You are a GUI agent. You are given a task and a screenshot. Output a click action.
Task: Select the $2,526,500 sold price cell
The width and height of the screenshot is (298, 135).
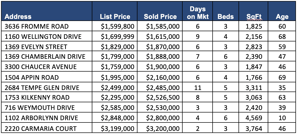tap(163, 98)
